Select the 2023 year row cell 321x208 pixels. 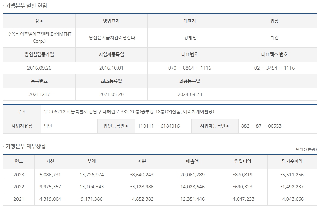tap(19, 175)
